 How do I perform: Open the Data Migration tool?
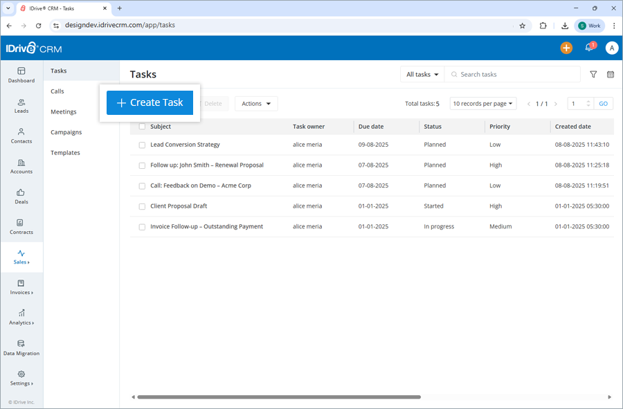[x=21, y=348]
